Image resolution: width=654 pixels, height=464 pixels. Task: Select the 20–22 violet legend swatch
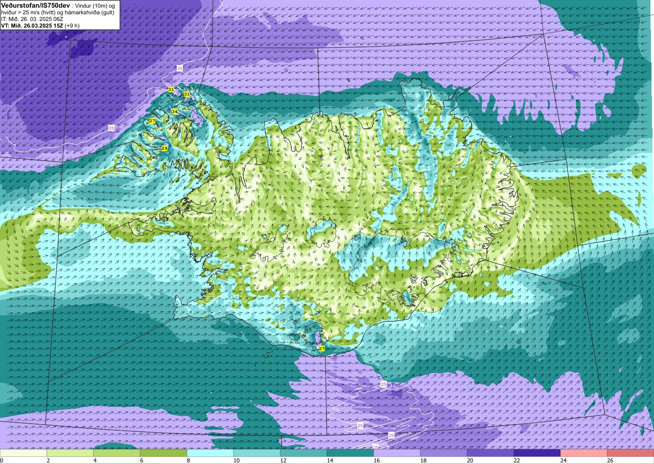click(490, 453)
